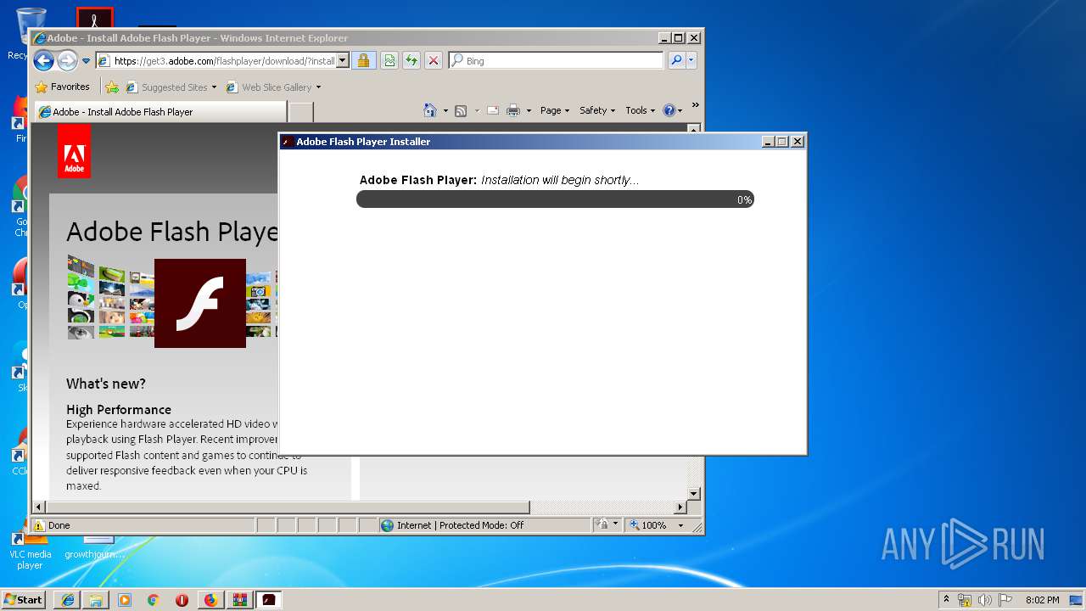The width and height of the screenshot is (1086, 611).
Task: Open the Windows Start menu
Action: 23,599
